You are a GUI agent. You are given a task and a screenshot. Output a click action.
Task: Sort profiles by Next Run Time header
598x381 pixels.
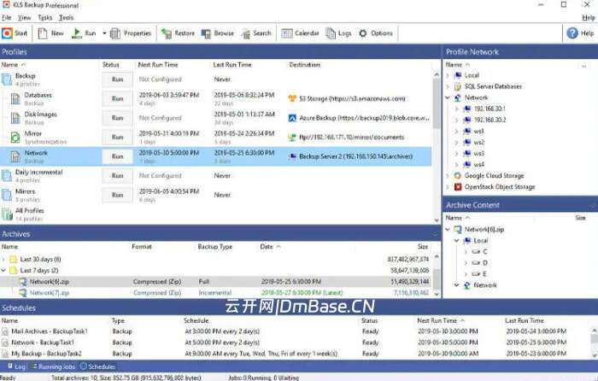click(x=158, y=65)
